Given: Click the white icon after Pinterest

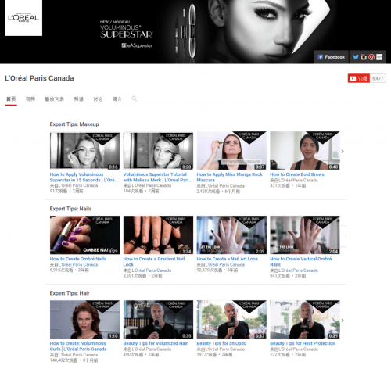Looking at the screenshot, I should [x=379, y=57].
